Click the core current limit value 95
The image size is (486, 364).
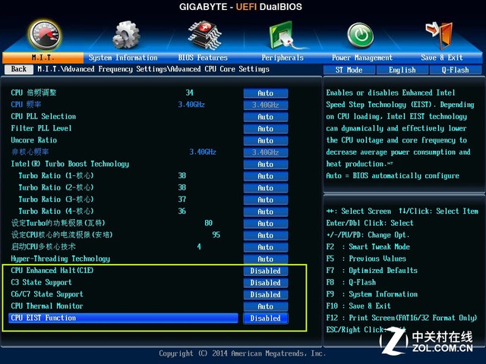pos(216,234)
